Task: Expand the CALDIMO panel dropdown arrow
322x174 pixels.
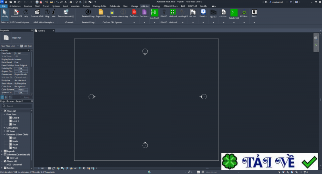Action: pyautogui.click(x=155, y=23)
